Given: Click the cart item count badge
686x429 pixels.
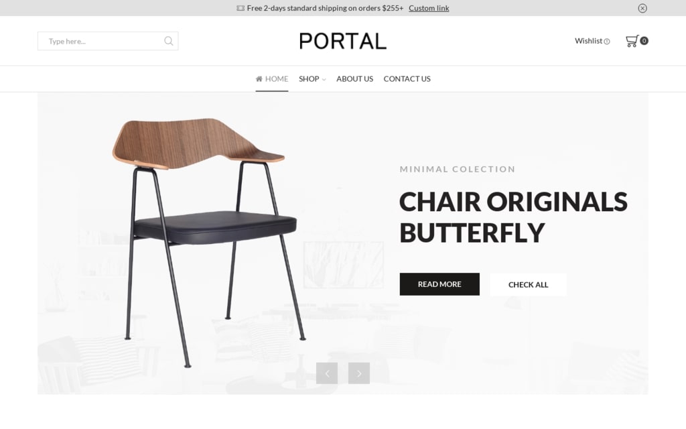Looking at the screenshot, I should click(x=644, y=41).
